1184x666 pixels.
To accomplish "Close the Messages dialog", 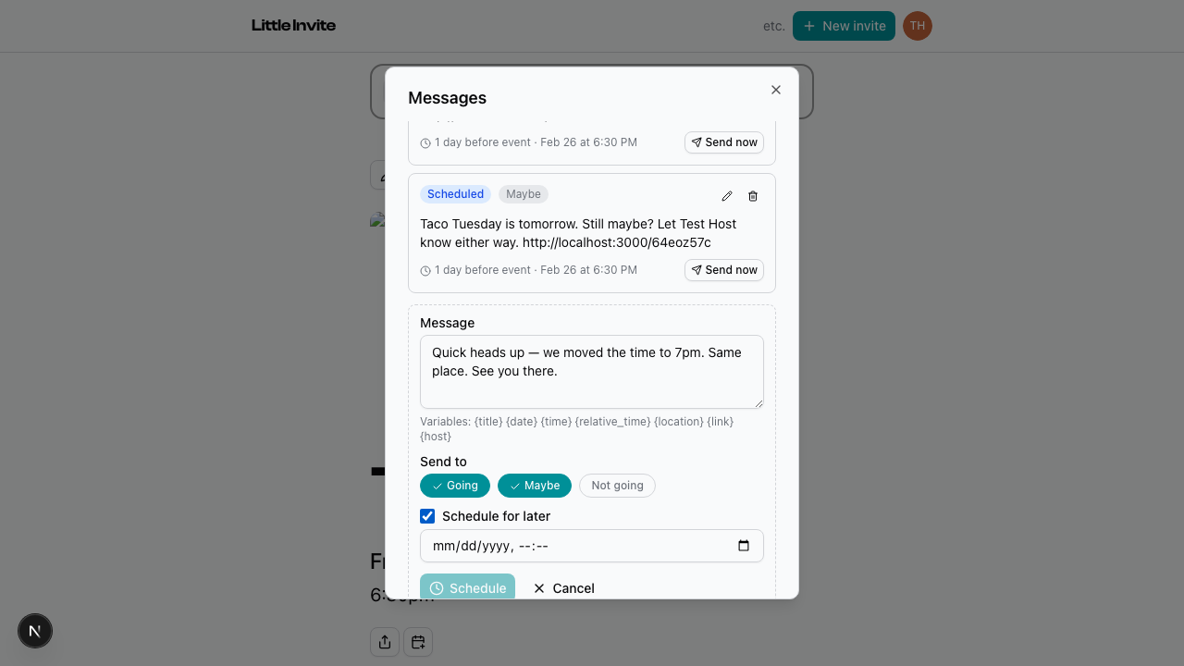I will pyautogui.click(x=776, y=90).
